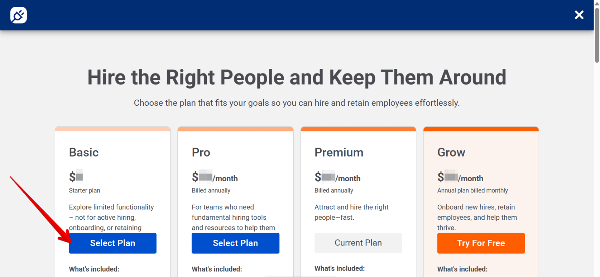Click the 'Starter plan' label under Basic
The width and height of the screenshot is (600, 277).
pos(85,190)
